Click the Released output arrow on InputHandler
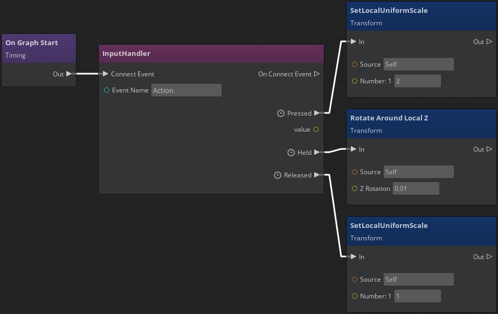The height and width of the screenshot is (314, 498). pyautogui.click(x=317, y=175)
